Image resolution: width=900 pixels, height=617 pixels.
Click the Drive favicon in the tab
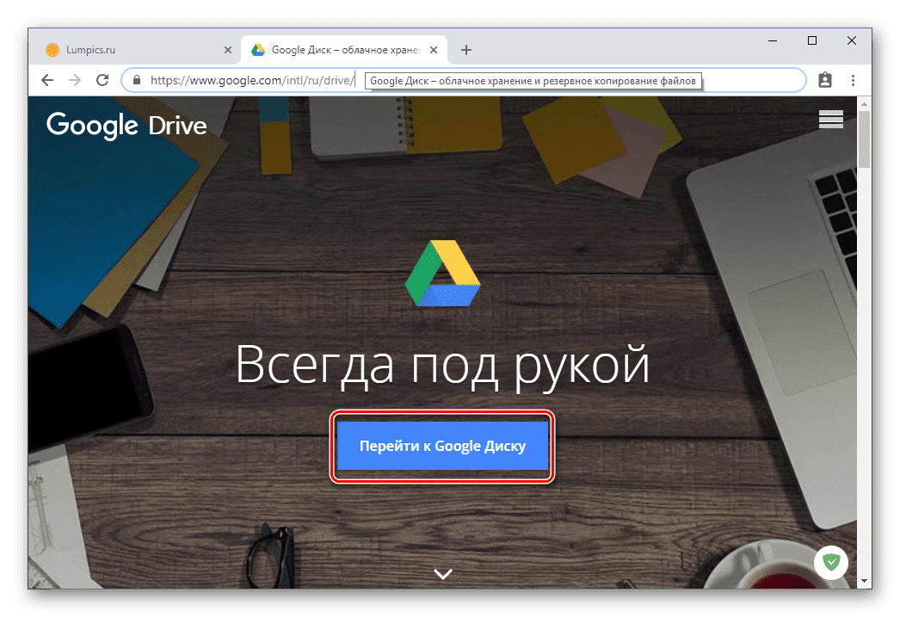(258, 50)
